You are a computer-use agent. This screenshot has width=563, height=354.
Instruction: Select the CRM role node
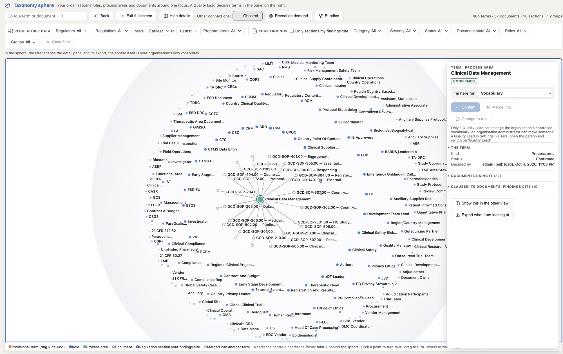point(243,128)
